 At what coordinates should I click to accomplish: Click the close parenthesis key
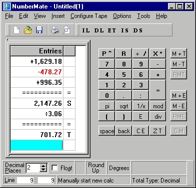[x=123, y=116]
